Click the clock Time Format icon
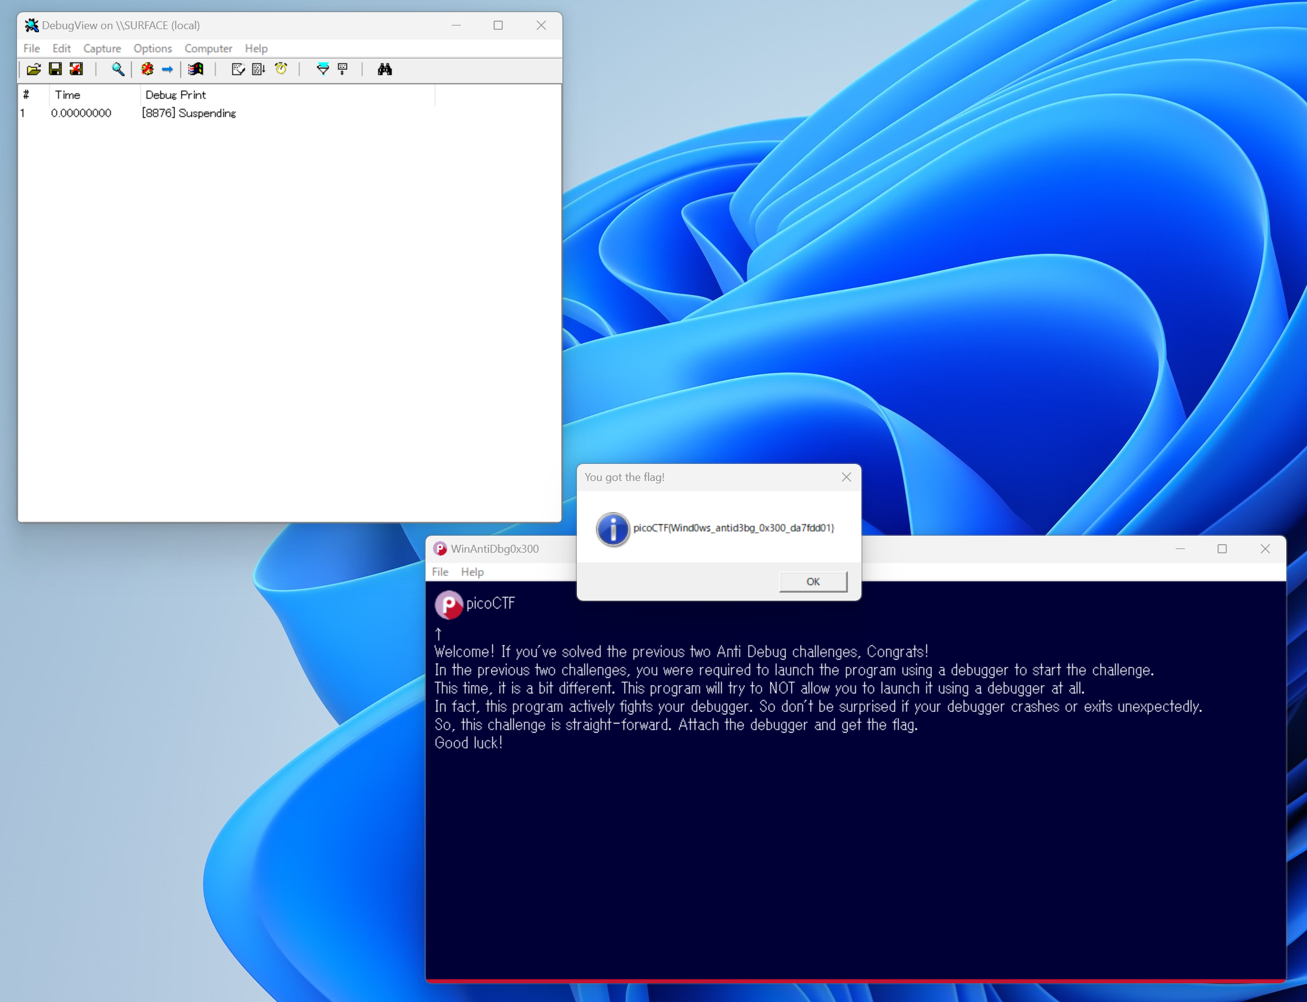 click(x=281, y=69)
